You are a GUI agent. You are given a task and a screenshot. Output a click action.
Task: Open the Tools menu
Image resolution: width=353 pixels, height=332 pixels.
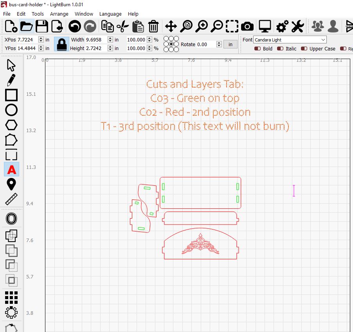[38, 14]
